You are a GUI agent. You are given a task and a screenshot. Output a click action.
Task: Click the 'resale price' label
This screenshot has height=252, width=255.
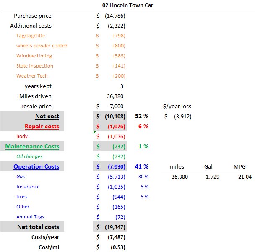(36, 106)
